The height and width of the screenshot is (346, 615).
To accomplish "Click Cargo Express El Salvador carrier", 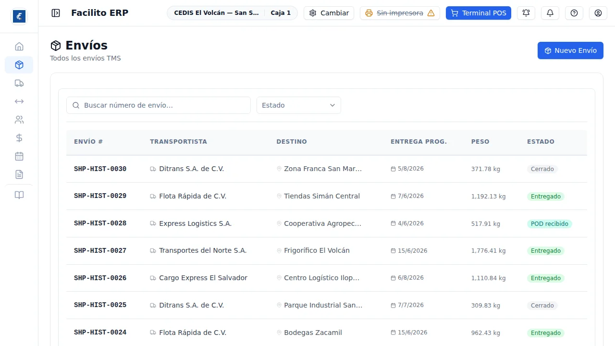I will (203, 278).
